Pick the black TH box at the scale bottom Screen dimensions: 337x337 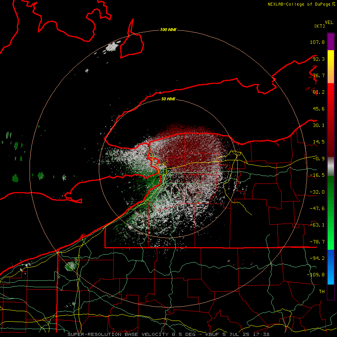pos(331,292)
